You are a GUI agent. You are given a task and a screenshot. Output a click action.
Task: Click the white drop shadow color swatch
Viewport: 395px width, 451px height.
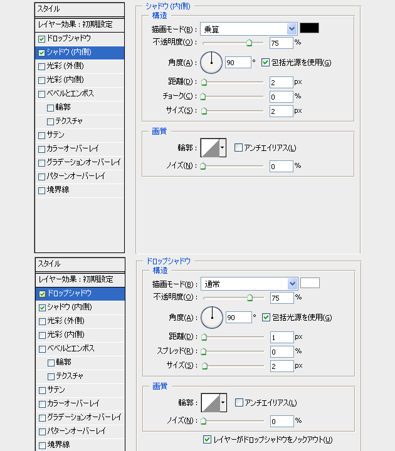coord(310,283)
